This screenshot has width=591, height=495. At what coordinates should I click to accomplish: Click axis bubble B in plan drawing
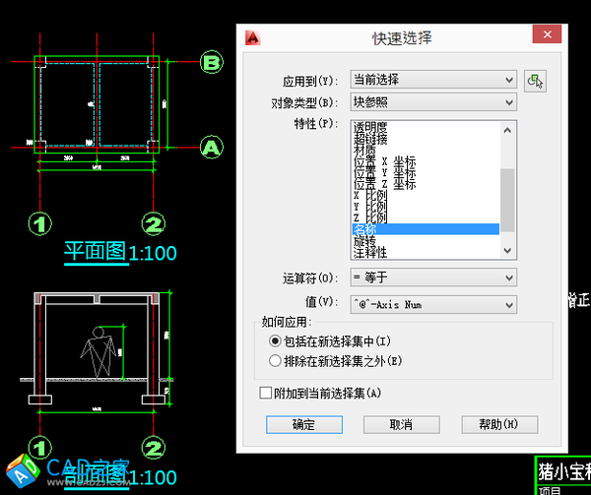(212, 62)
